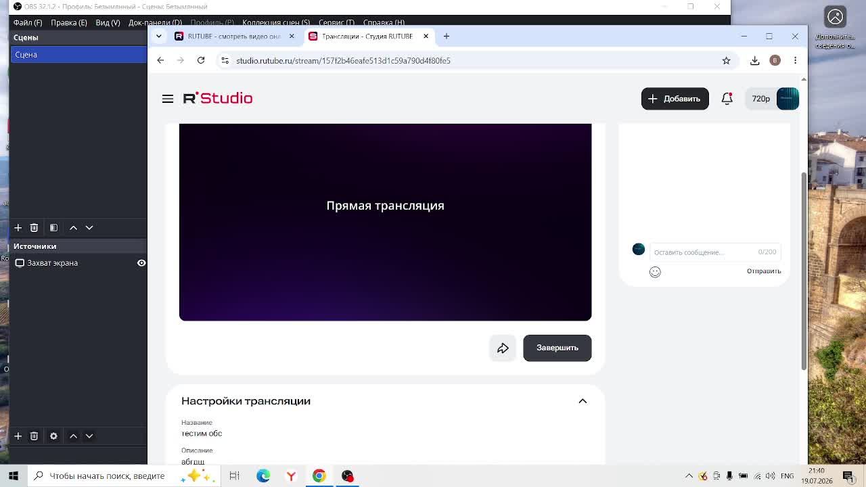Screen dimensions: 866x487
Task: Reload the studio.rutube.ru page
Action: (x=201, y=61)
